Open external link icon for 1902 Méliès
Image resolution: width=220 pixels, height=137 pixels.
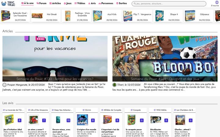pyautogui.click(x=155, y=110)
